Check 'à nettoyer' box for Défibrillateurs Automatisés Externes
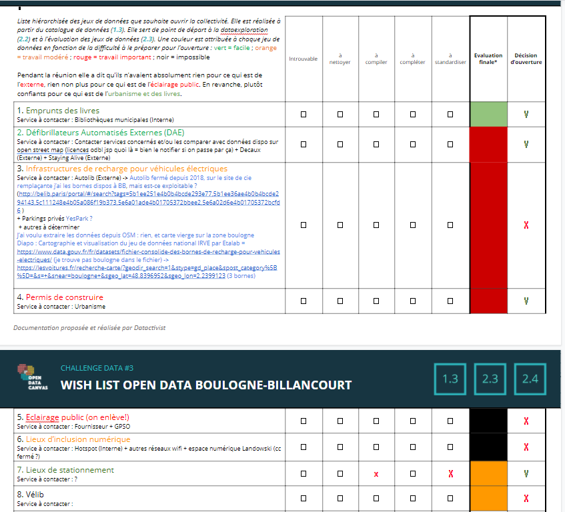Viewport: 565px width, 512px height. click(x=340, y=145)
